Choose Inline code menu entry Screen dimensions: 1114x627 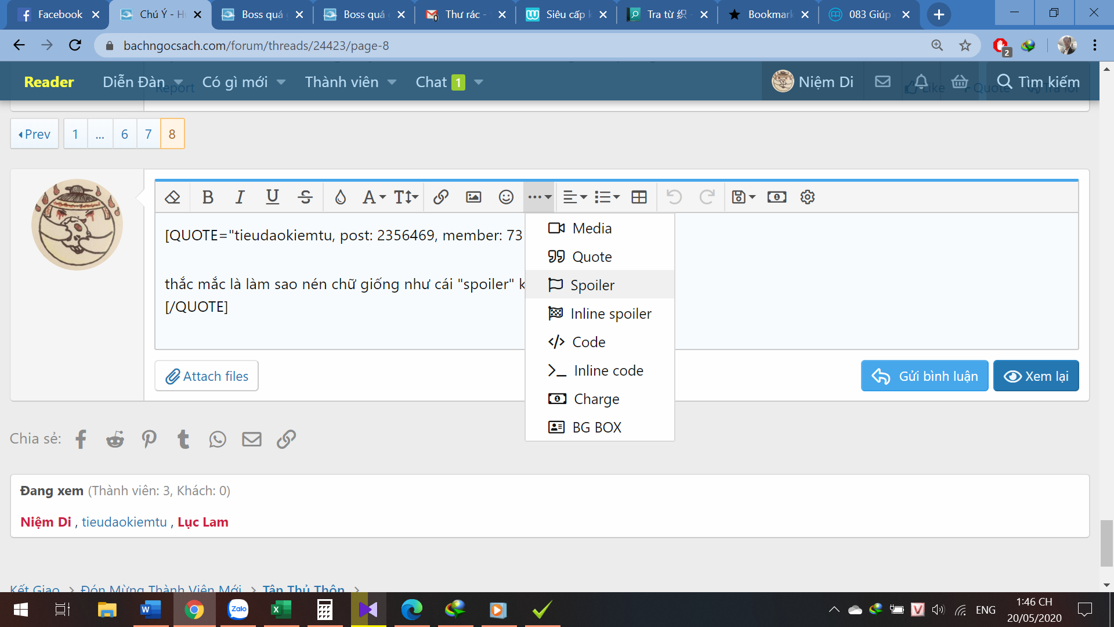(608, 370)
